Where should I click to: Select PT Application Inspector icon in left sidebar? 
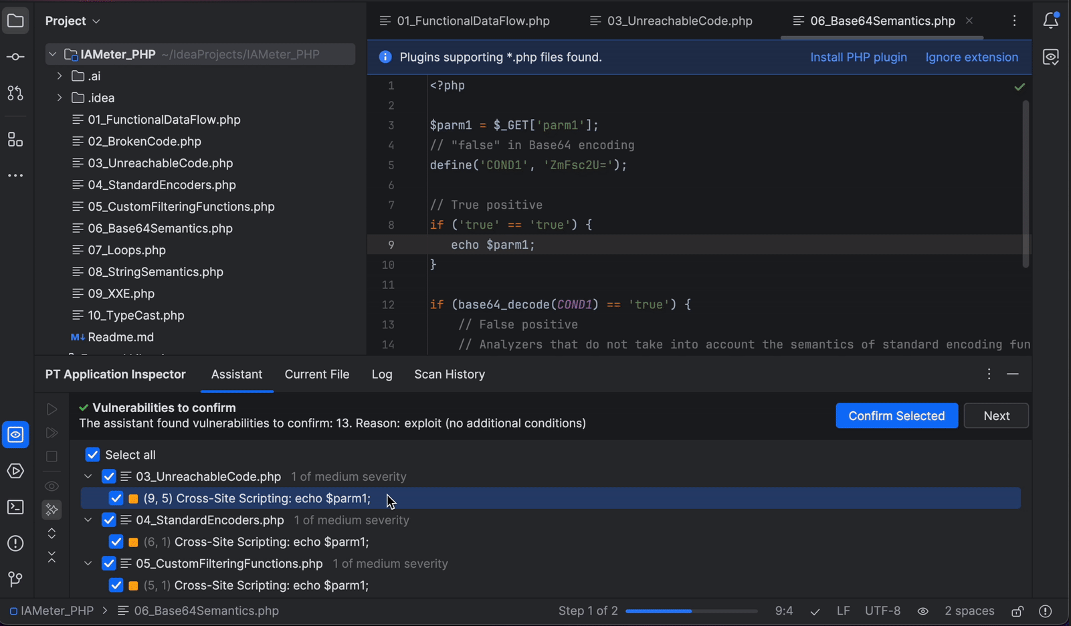point(15,435)
